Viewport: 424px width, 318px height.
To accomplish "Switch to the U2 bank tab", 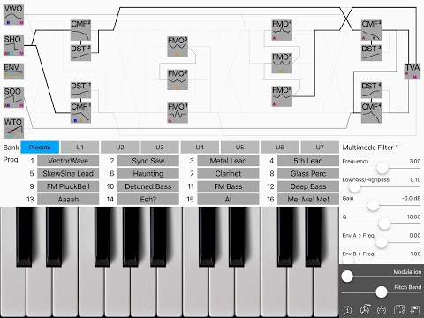I will click(x=120, y=148).
